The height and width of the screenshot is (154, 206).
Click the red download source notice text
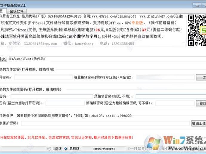tap(67, 138)
